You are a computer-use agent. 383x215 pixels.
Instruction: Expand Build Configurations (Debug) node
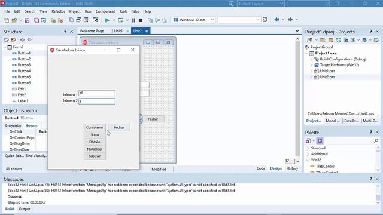(x=311, y=59)
